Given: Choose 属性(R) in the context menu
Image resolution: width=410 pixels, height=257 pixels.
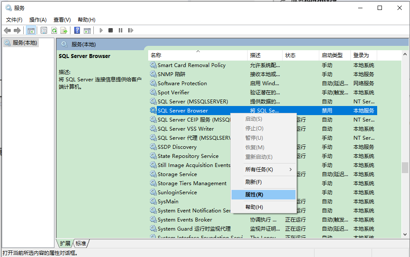Looking at the screenshot, I should [x=264, y=195].
